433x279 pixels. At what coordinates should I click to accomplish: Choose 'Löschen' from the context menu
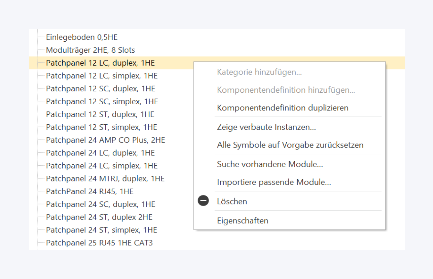point(232,201)
